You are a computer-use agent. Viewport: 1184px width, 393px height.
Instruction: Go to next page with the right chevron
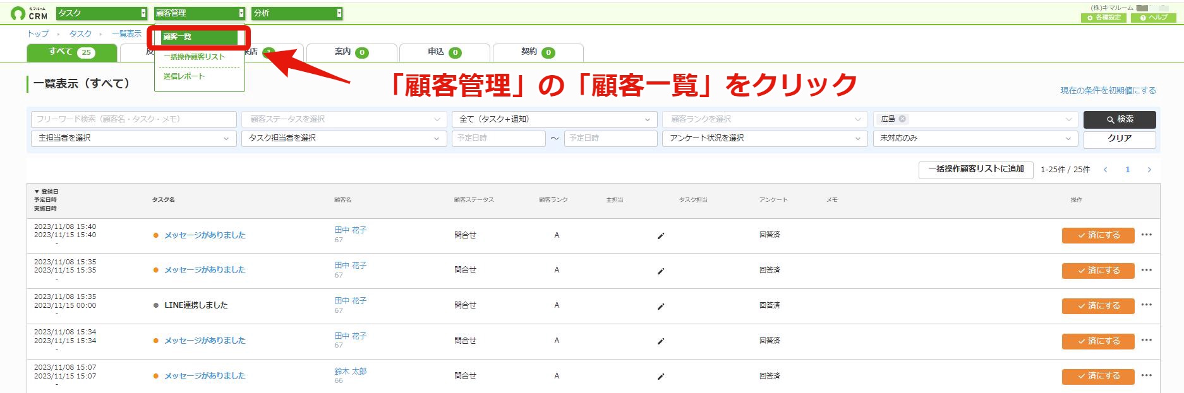point(1149,170)
